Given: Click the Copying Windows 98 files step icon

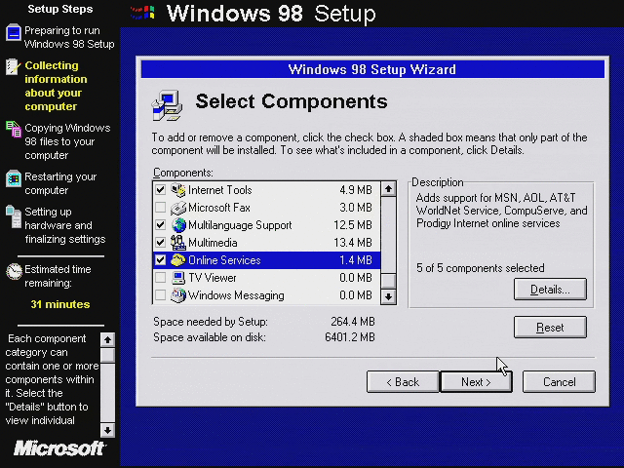Looking at the screenshot, I should tap(14, 130).
